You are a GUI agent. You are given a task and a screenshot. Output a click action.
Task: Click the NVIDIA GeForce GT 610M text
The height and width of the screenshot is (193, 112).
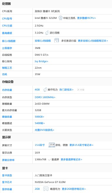[50, 182]
